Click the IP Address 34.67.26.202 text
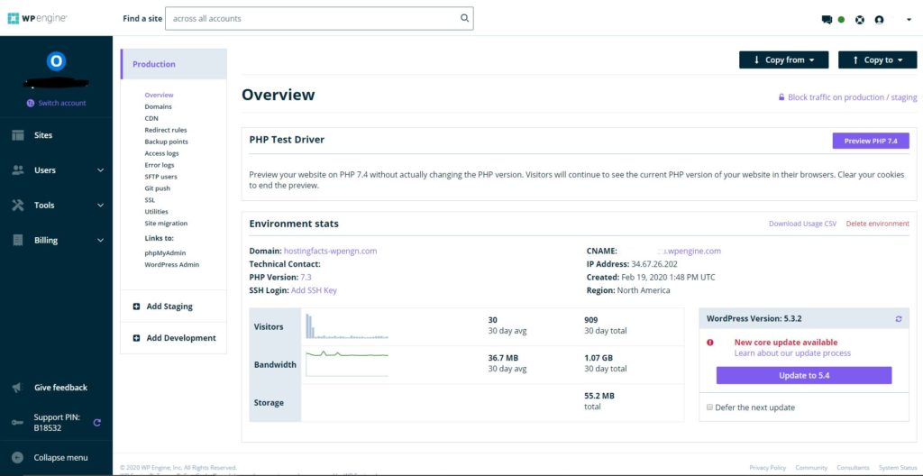The height and width of the screenshot is (476, 923). point(654,264)
